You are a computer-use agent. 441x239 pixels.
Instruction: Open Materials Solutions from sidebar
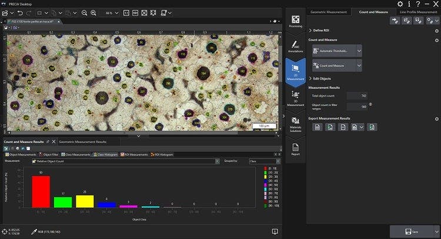click(x=295, y=124)
